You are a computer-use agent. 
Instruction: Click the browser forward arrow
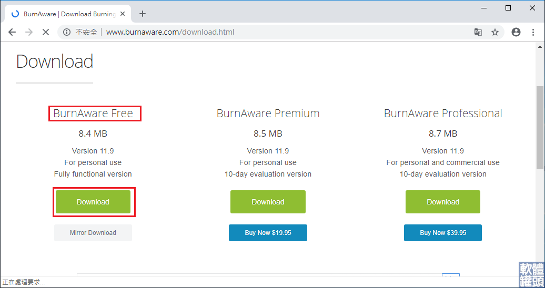(29, 32)
